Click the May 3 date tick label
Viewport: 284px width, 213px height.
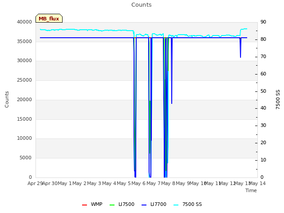[x=94, y=183]
